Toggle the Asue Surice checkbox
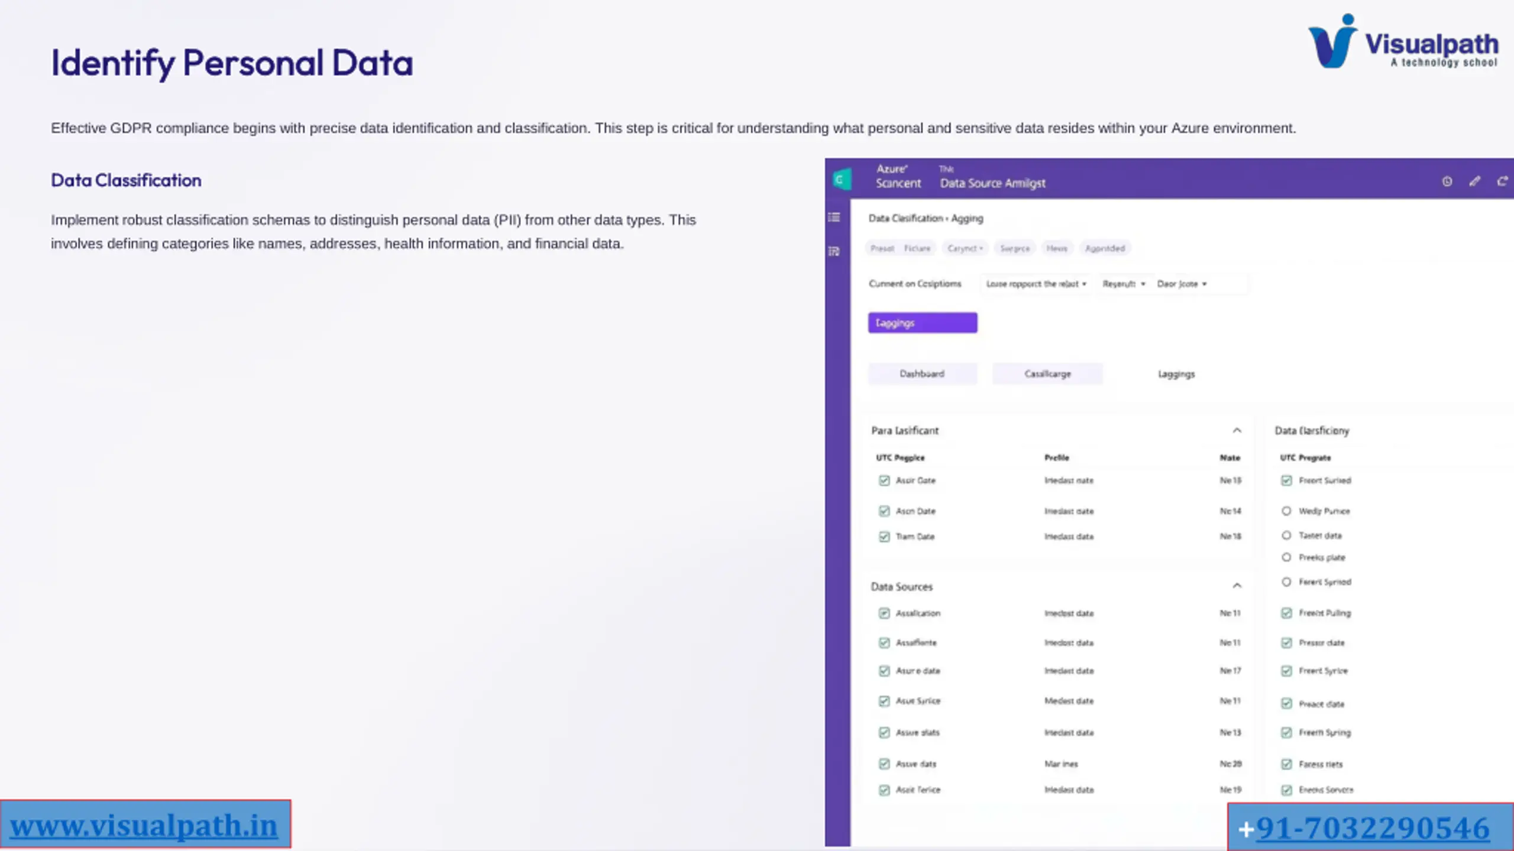Viewport: 1514px width, 851px height. 884,701
